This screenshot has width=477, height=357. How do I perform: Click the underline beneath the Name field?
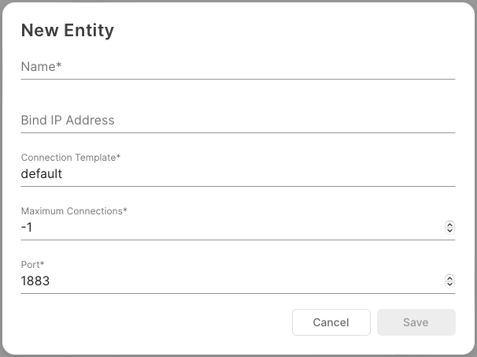pos(238,79)
